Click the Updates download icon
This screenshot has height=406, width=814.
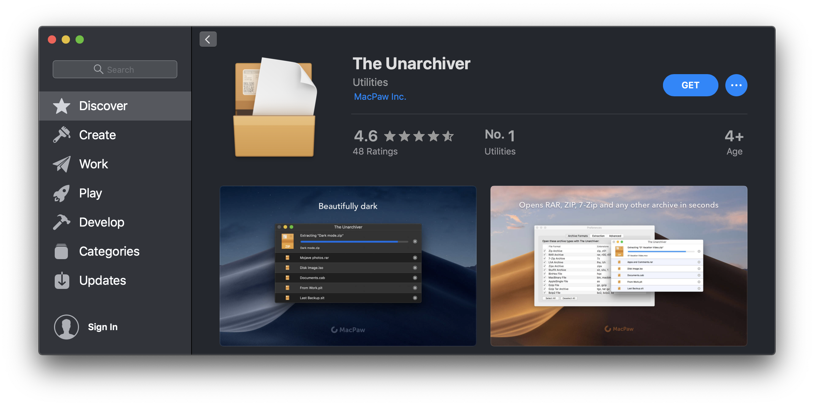(62, 280)
